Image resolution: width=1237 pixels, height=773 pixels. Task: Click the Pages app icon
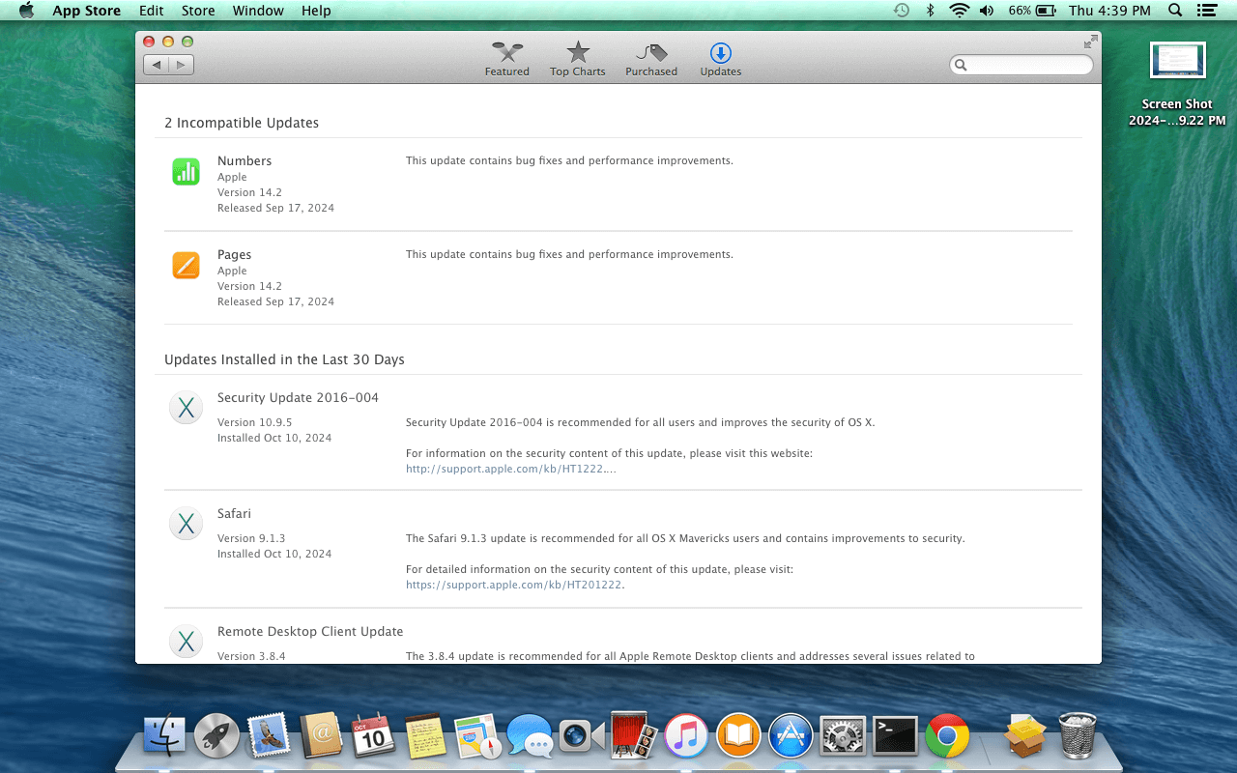point(186,265)
